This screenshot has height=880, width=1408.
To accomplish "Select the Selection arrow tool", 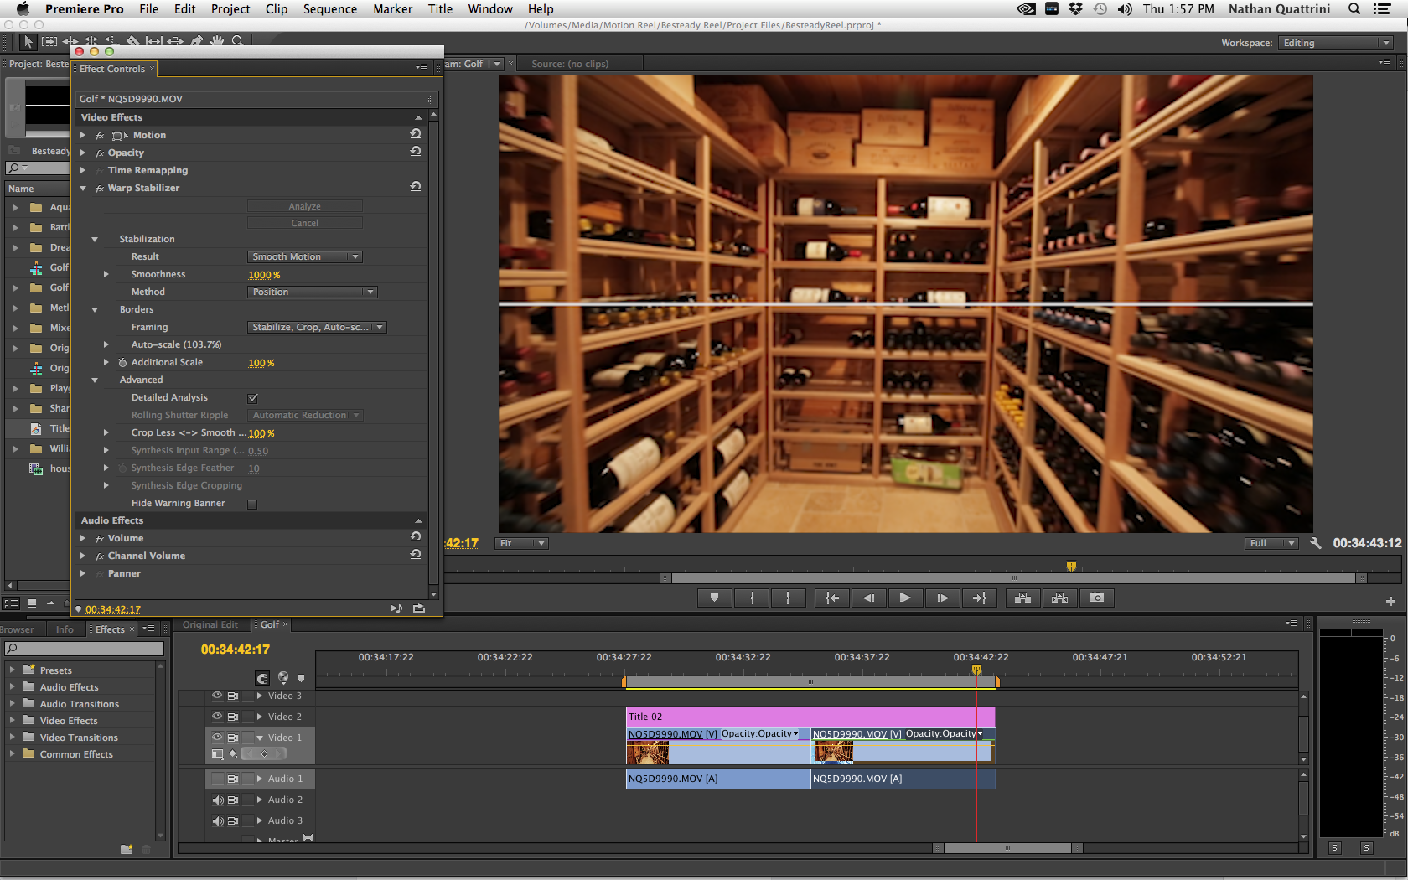I will (x=28, y=41).
